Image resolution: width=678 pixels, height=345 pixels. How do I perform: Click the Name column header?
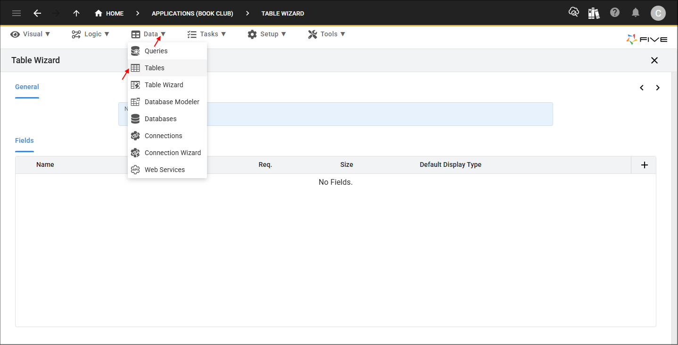coord(45,164)
